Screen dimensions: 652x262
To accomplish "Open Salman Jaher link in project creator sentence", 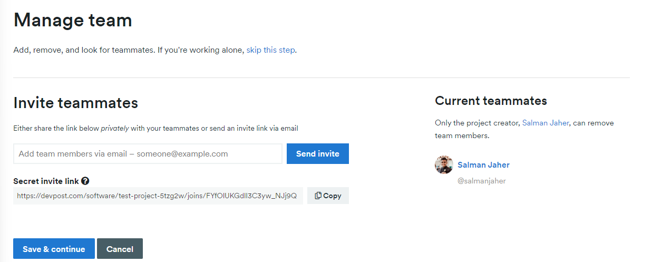I will pos(546,123).
